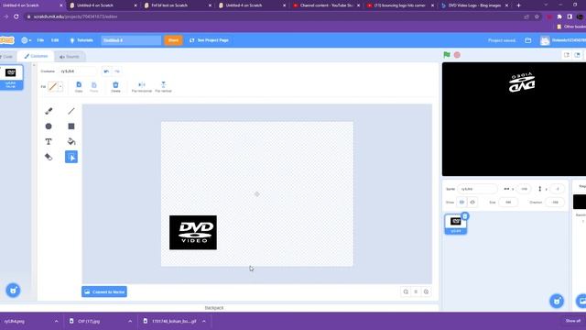Reload the browser page
This screenshot has height=330, width=586.
tap(16, 16)
